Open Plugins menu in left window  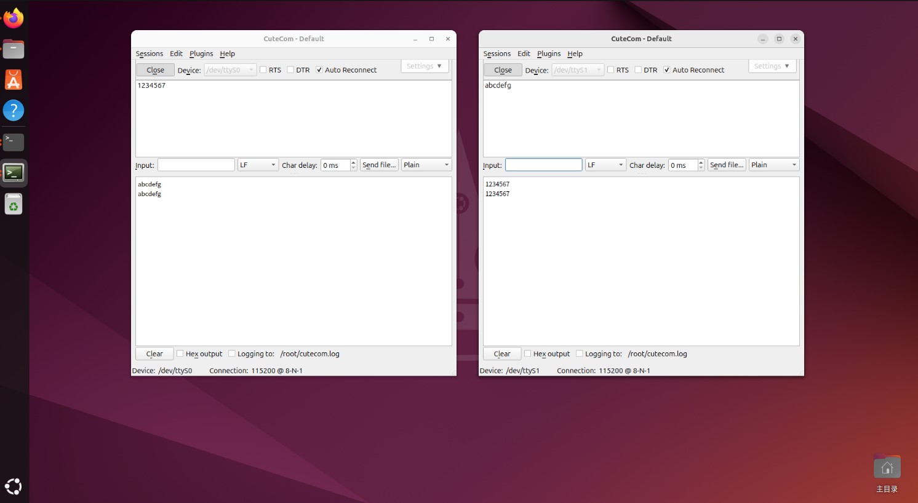pos(201,54)
